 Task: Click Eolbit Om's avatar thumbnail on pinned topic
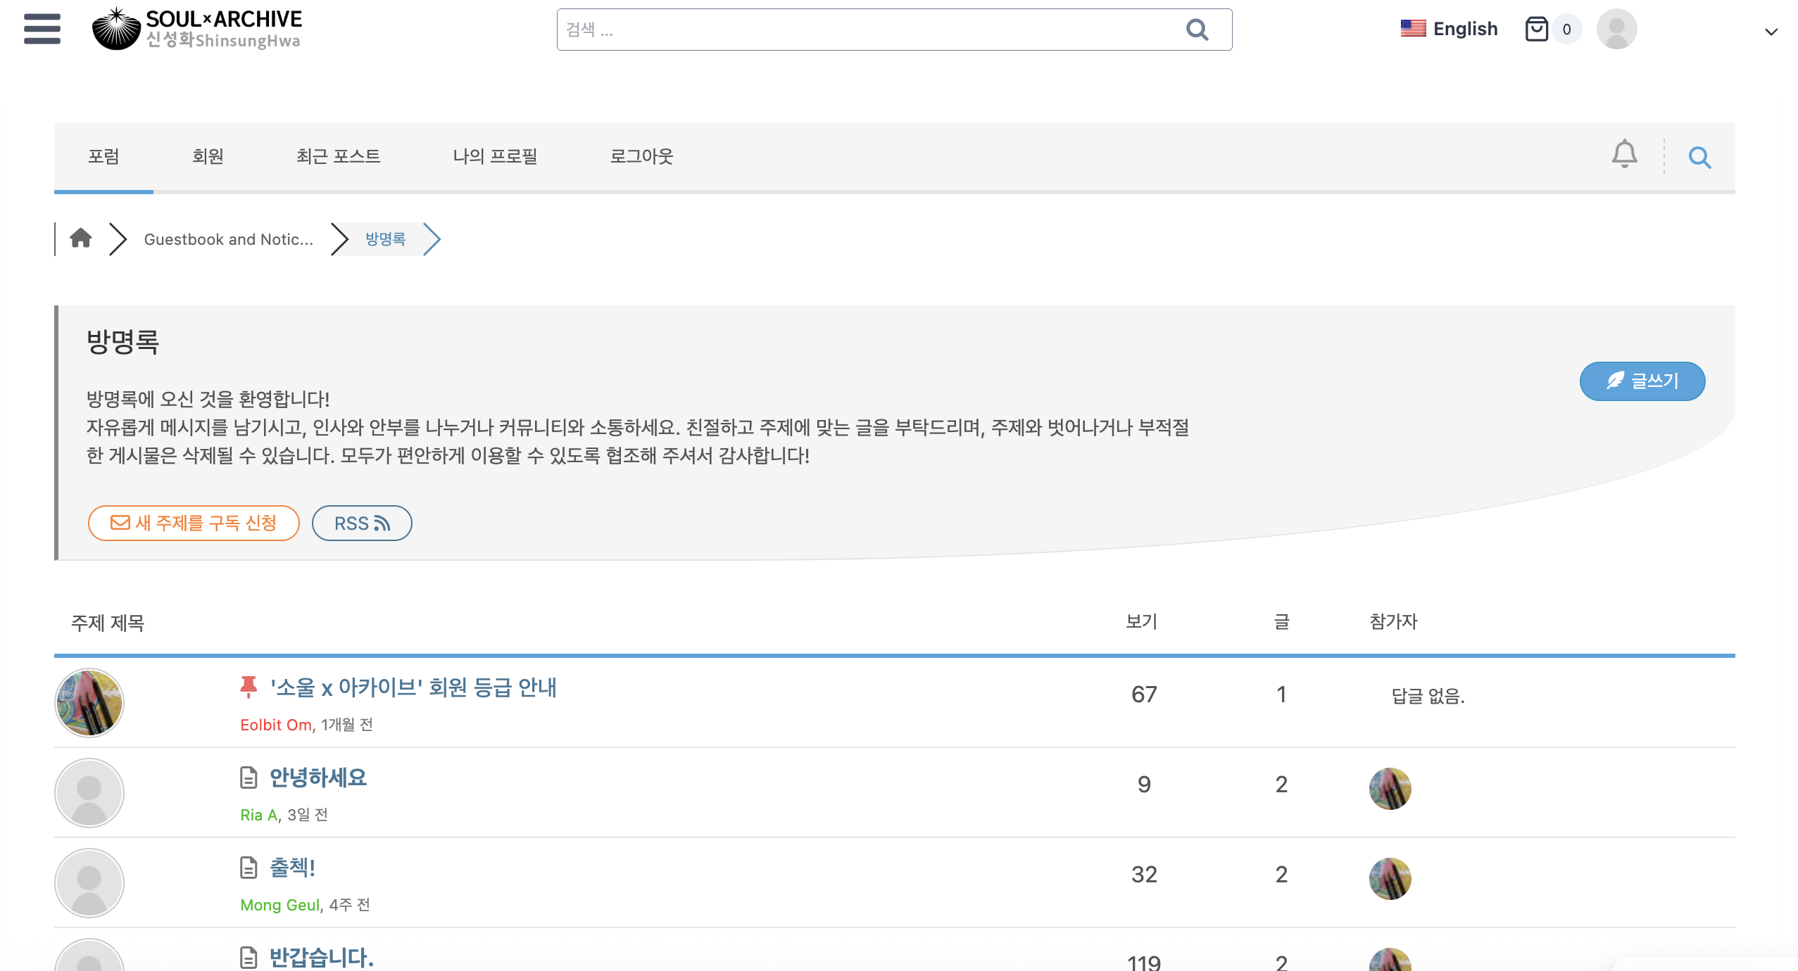89,702
